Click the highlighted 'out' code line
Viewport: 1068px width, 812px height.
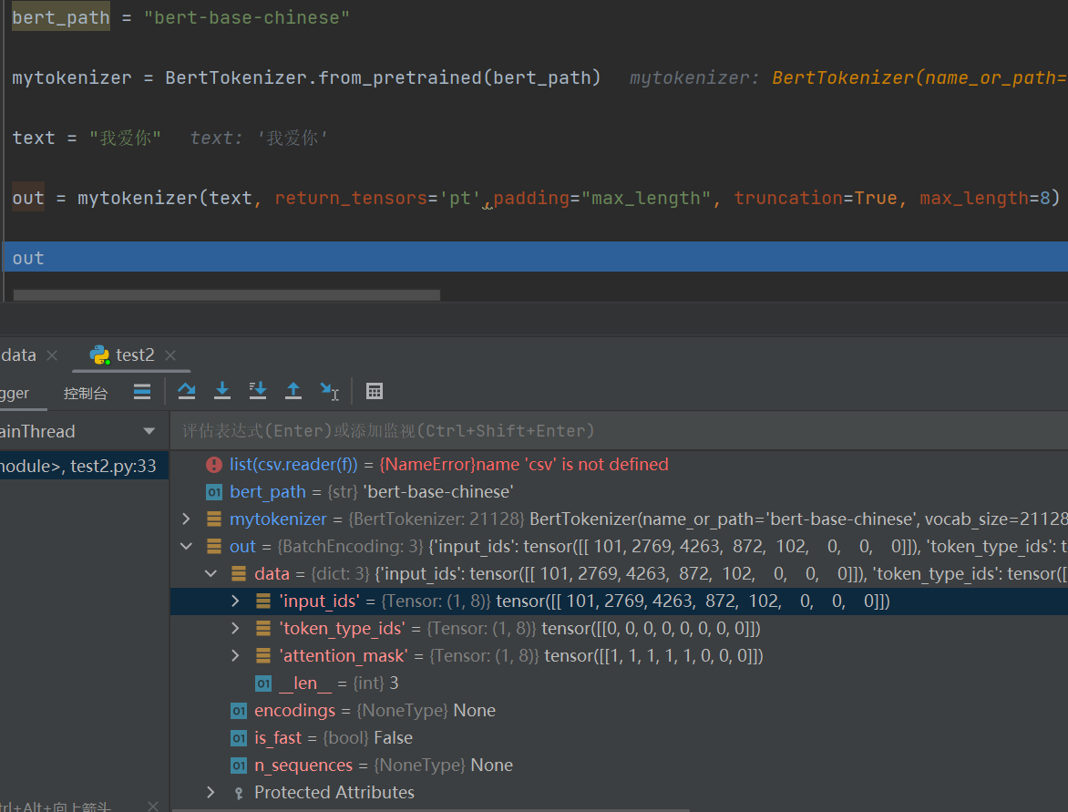click(536, 258)
